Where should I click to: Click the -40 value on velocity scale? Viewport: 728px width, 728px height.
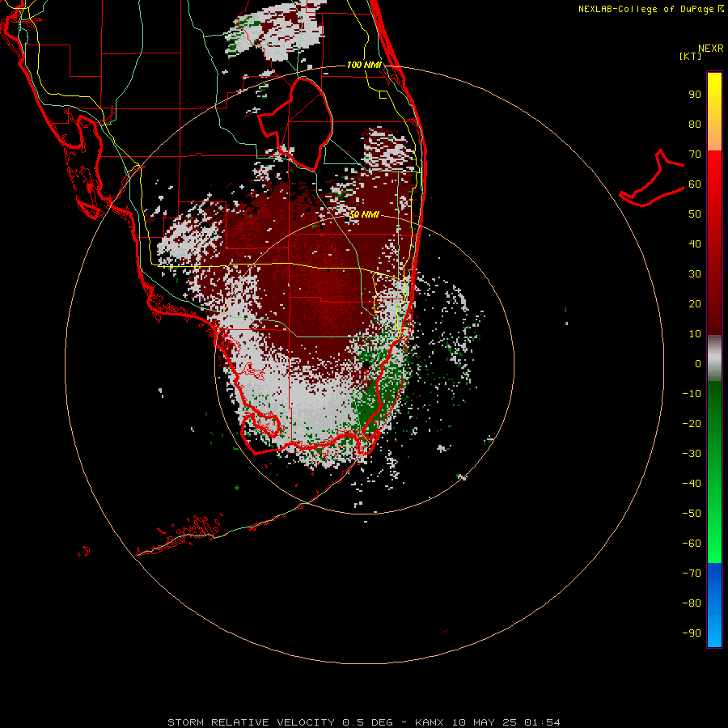[692, 484]
